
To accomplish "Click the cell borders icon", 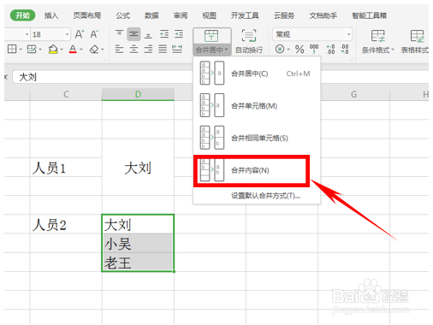I will (x=12, y=49).
